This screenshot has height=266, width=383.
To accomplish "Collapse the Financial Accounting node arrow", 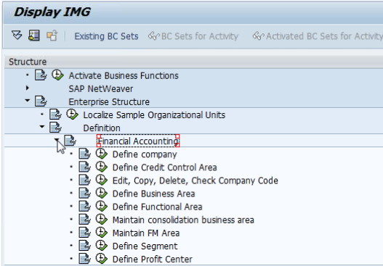I will click(x=57, y=140).
